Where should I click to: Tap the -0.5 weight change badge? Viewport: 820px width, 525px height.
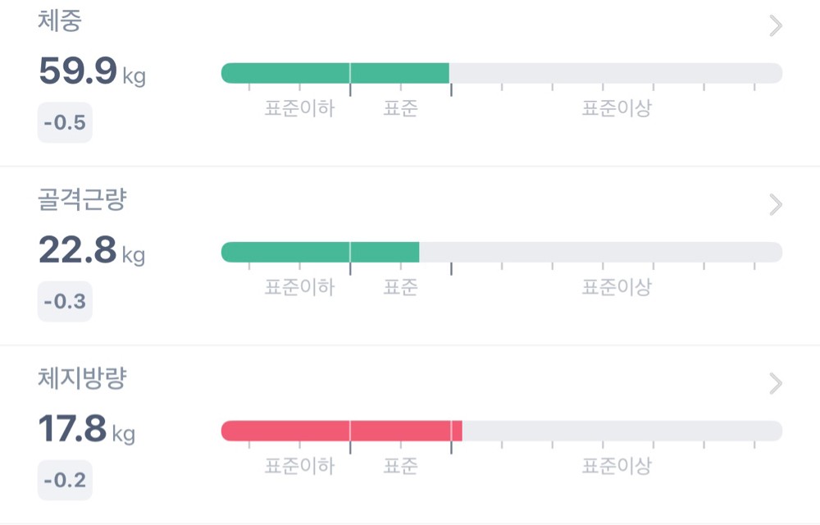(x=65, y=124)
